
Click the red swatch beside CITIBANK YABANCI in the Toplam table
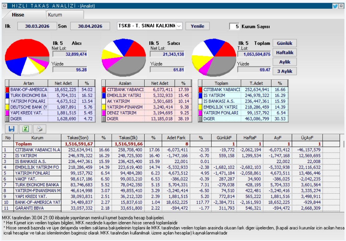point(200,90)
